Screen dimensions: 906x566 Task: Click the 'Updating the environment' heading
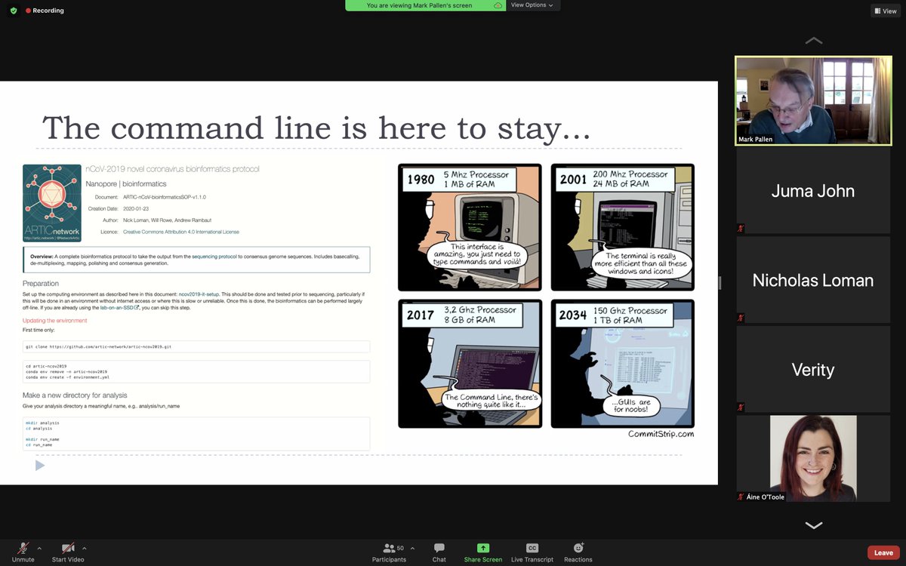54,321
